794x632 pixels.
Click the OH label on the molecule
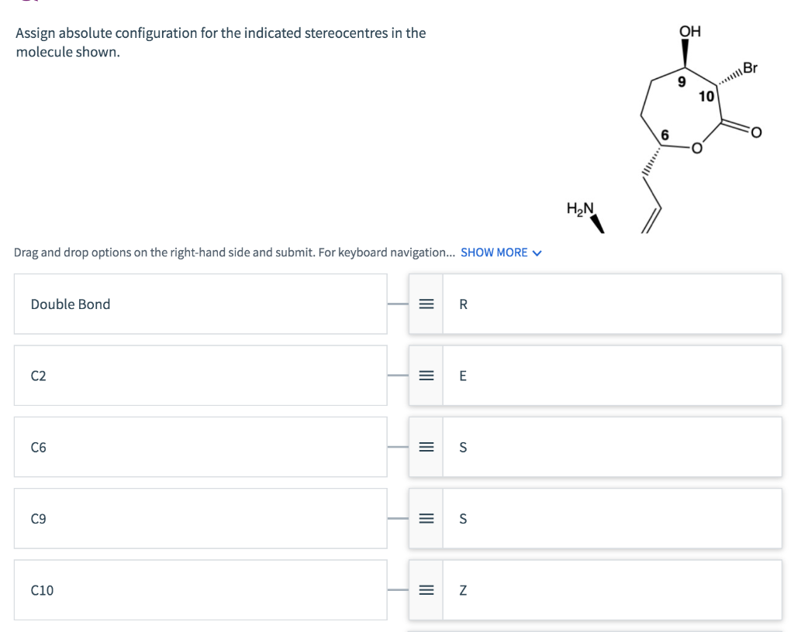click(689, 33)
